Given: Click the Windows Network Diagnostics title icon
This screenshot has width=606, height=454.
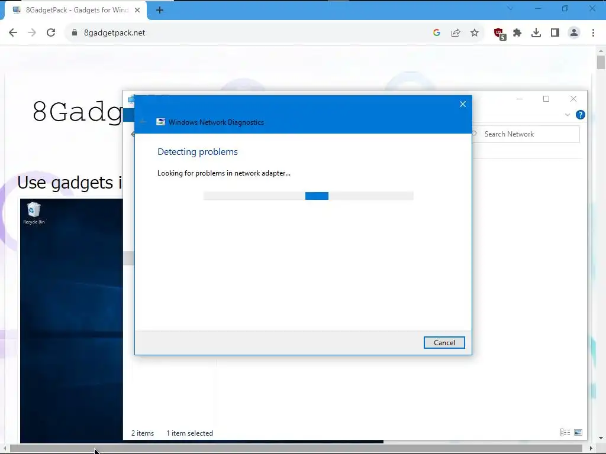Looking at the screenshot, I should click(160, 122).
